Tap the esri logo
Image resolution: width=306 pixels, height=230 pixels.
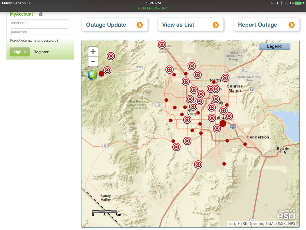pyautogui.click(x=286, y=215)
